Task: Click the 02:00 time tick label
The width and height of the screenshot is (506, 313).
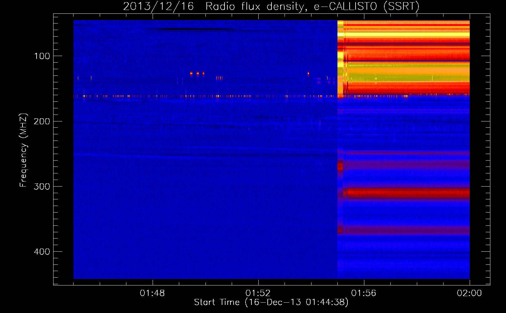Action: pos(469,293)
